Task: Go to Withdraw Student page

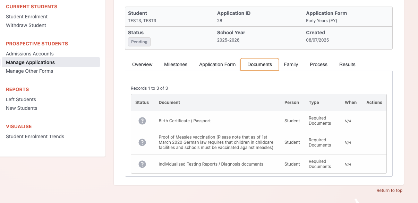Action: pyautogui.click(x=26, y=25)
